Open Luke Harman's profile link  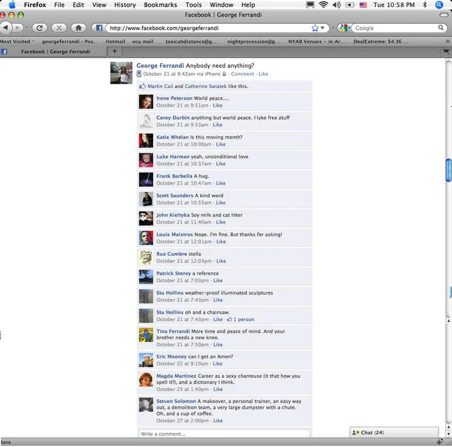pyautogui.click(x=173, y=157)
